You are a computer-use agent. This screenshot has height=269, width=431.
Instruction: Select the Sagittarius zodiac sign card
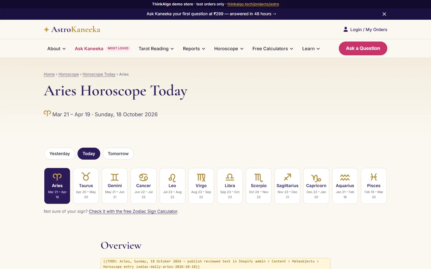pyautogui.click(x=287, y=186)
